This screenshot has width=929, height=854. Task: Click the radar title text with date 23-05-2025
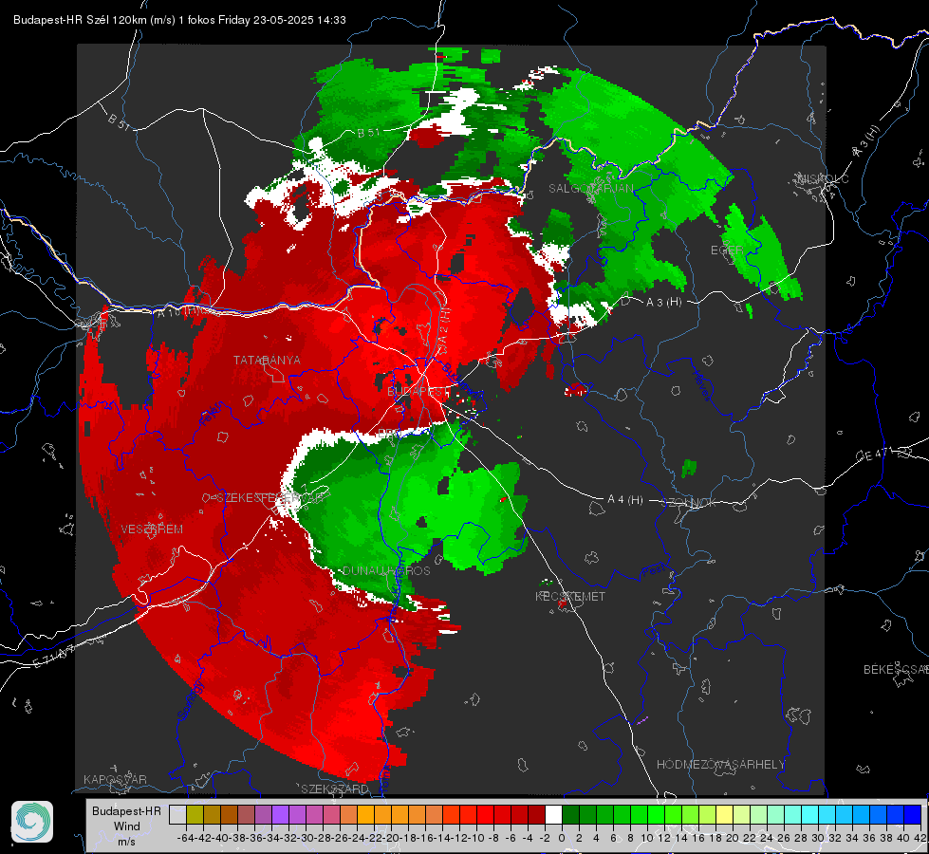tap(179, 20)
